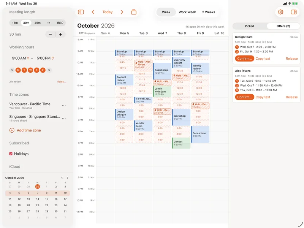The width and height of the screenshot is (304, 228).
Task: Increase meeting length with plus button
Action: [60, 34]
